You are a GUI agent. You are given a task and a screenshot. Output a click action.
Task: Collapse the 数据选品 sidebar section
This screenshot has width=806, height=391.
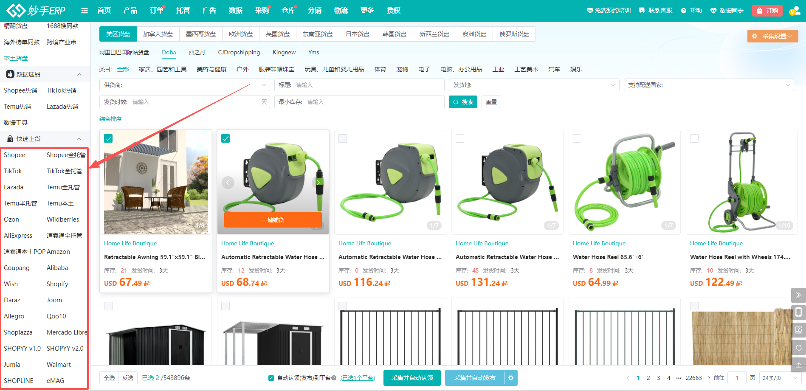pos(79,74)
